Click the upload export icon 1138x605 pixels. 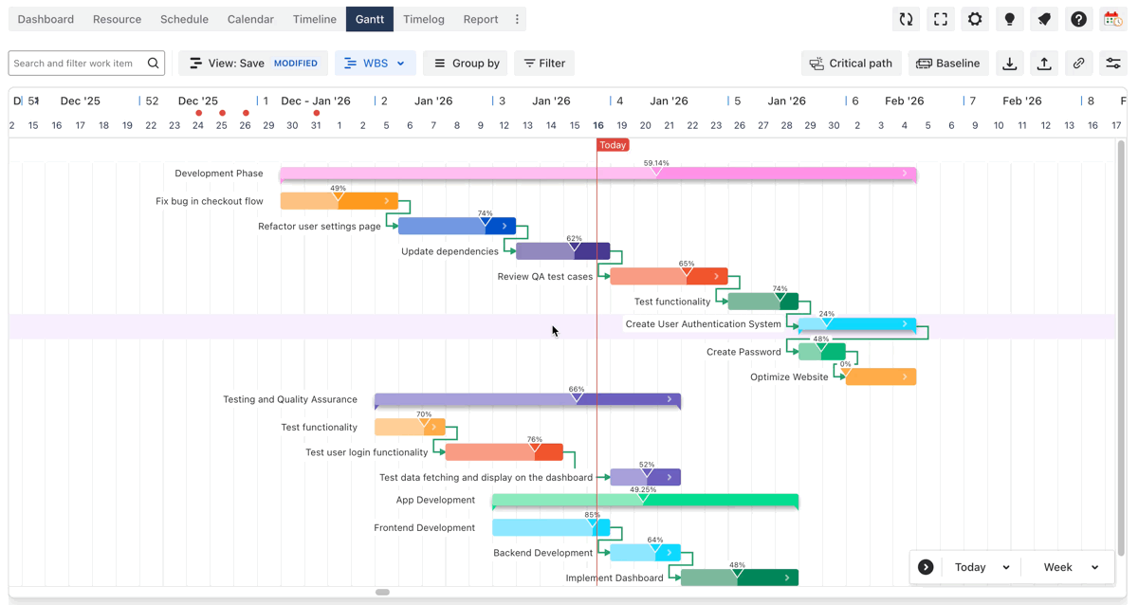click(x=1044, y=64)
